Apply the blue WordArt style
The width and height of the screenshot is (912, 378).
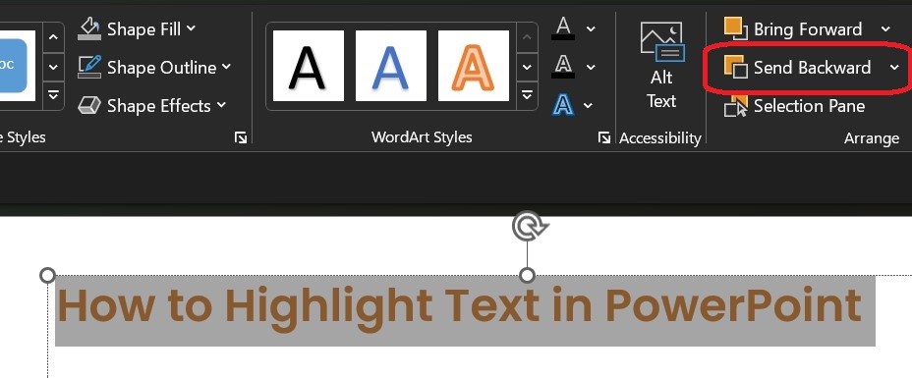(391, 66)
